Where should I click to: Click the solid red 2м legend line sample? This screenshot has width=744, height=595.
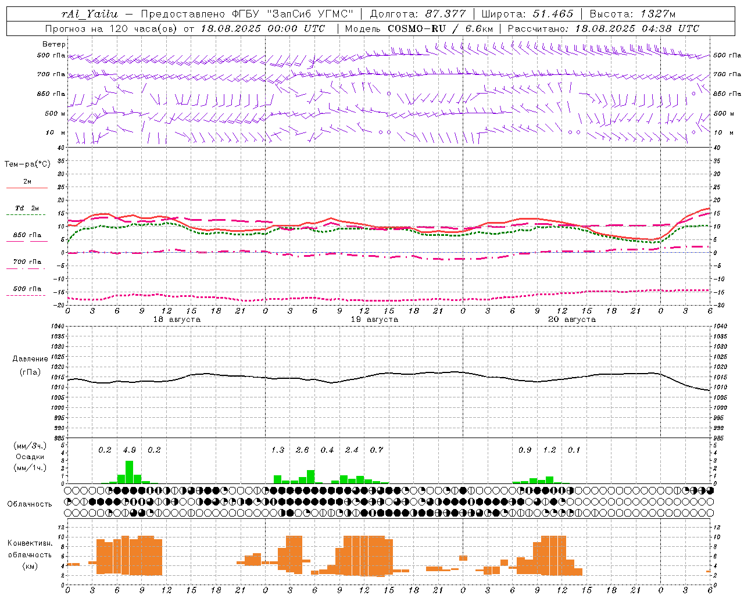click(27, 188)
